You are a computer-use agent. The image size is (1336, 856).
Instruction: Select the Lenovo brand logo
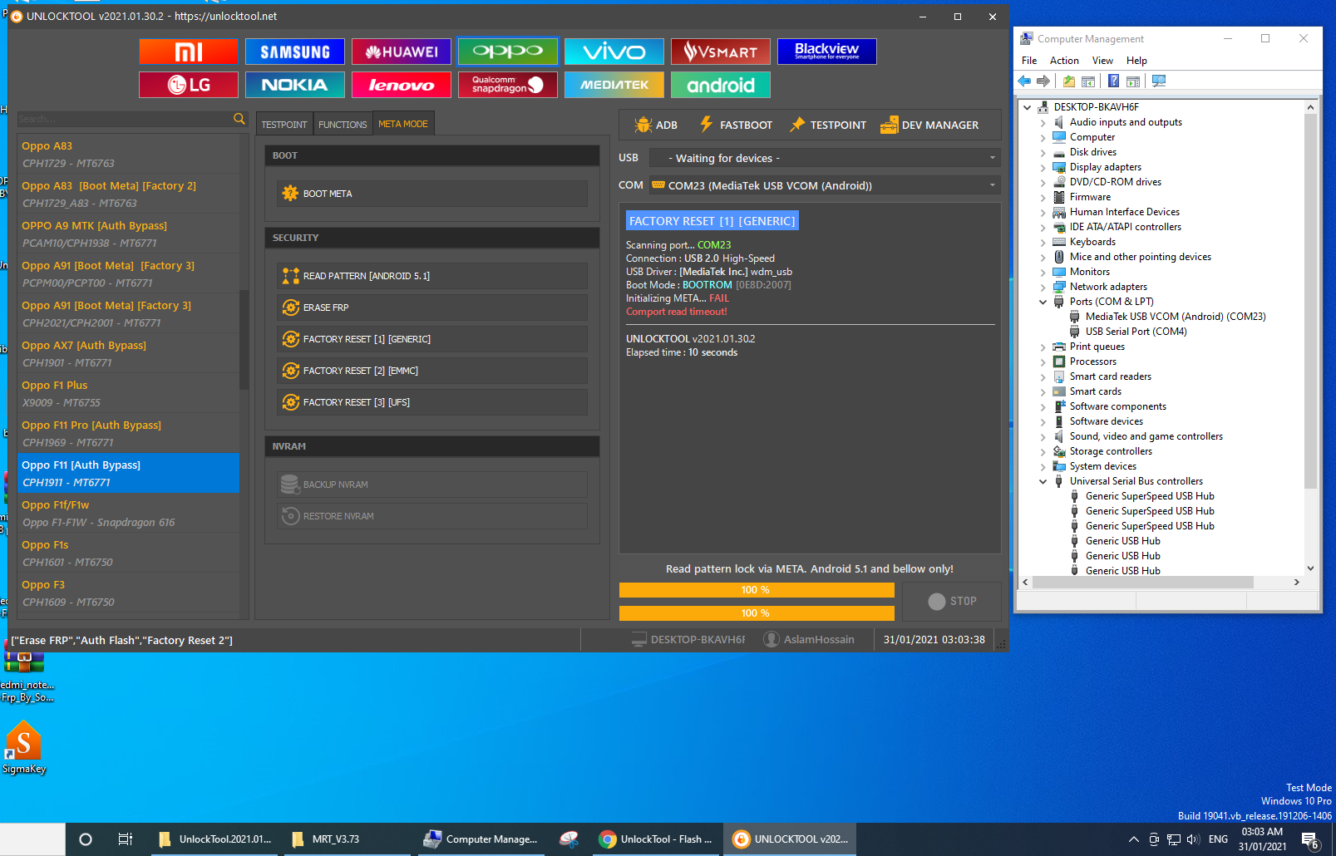tap(402, 85)
